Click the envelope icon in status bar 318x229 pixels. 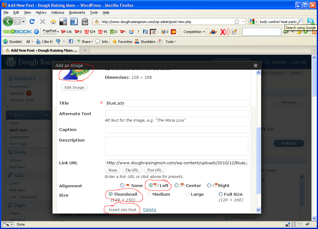pos(300,224)
